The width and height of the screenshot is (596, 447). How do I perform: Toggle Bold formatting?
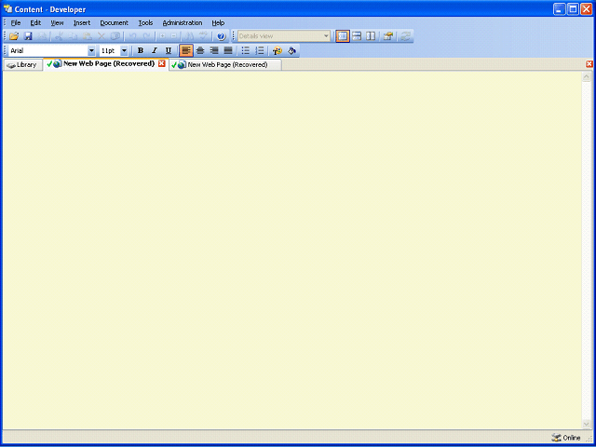click(x=141, y=50)
